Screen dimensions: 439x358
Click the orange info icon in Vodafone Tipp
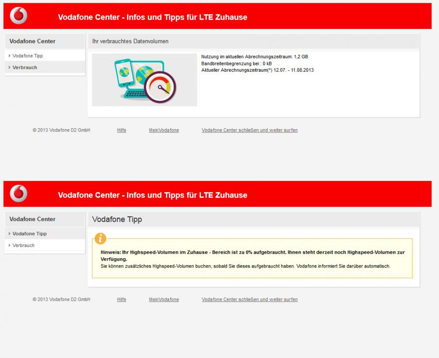pos(100,239)
